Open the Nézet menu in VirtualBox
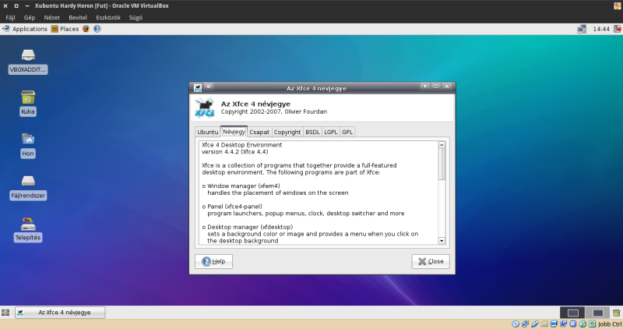 [51, 17]
